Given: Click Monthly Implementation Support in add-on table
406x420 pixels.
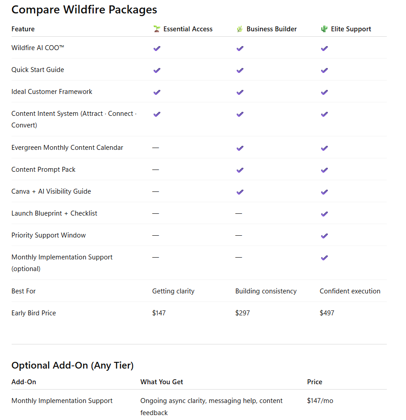Looking at the screenshot, I should coord(62,401).
